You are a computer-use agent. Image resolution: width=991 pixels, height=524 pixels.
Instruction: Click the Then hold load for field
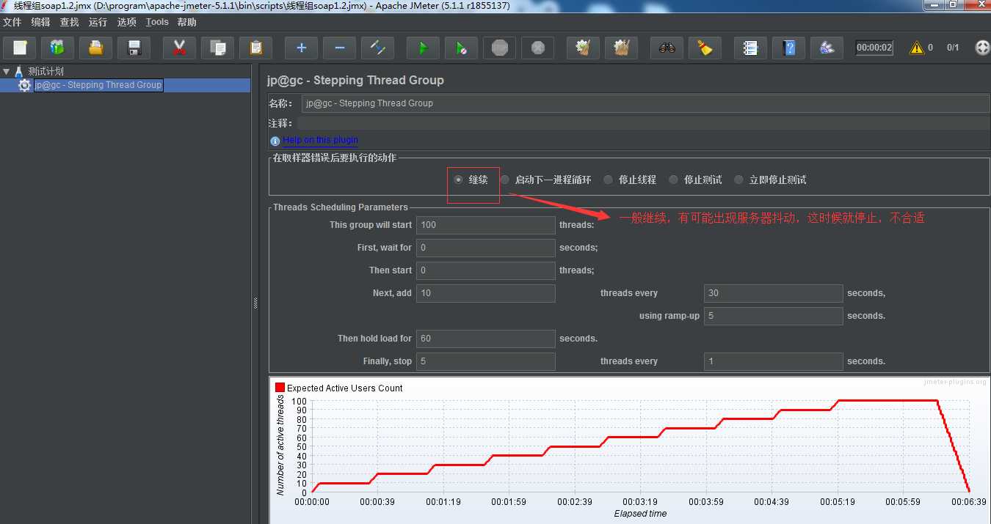[485, 339]
